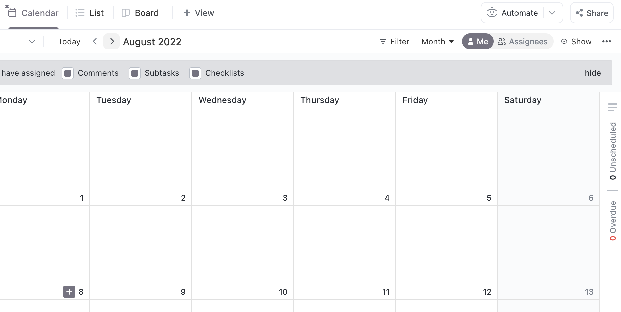621x312 pixels.
Task: Select the Calendar view icon
Action: [12, 13]
